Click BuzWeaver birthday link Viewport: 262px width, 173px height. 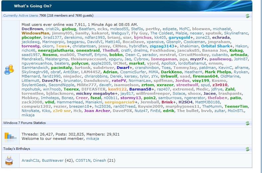(x=53, y=160)
